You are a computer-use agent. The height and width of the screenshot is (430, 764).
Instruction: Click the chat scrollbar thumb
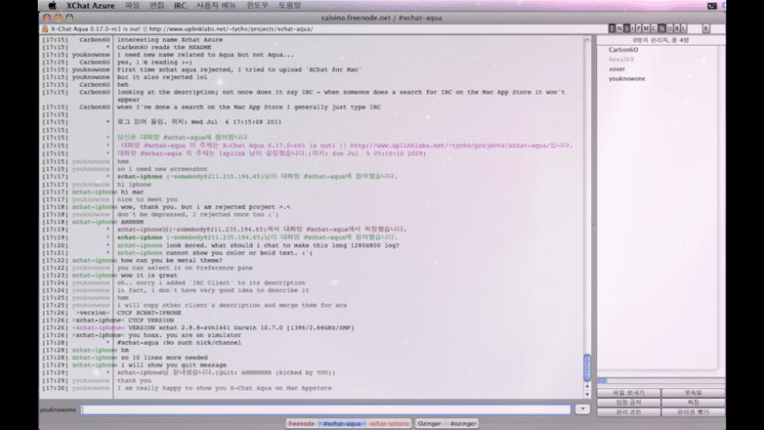click(x=587, y=368)
